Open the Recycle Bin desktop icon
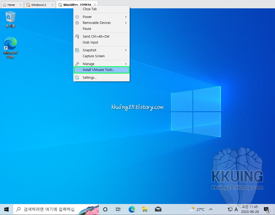 (10, 19)
